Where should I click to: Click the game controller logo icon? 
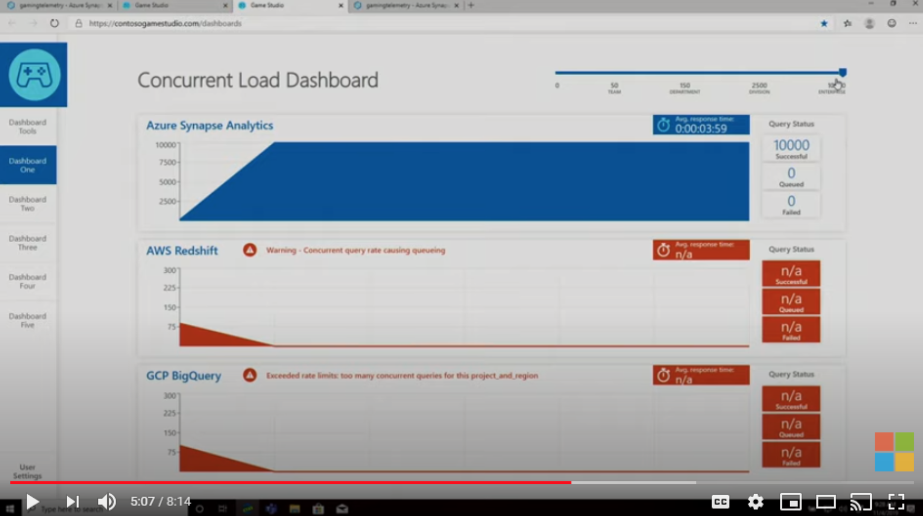[x=34, y=74]
